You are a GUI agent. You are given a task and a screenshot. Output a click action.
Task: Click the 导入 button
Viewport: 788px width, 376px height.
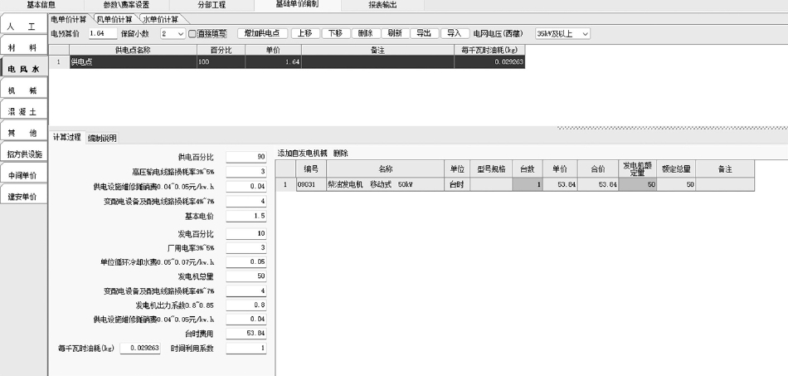454,34
